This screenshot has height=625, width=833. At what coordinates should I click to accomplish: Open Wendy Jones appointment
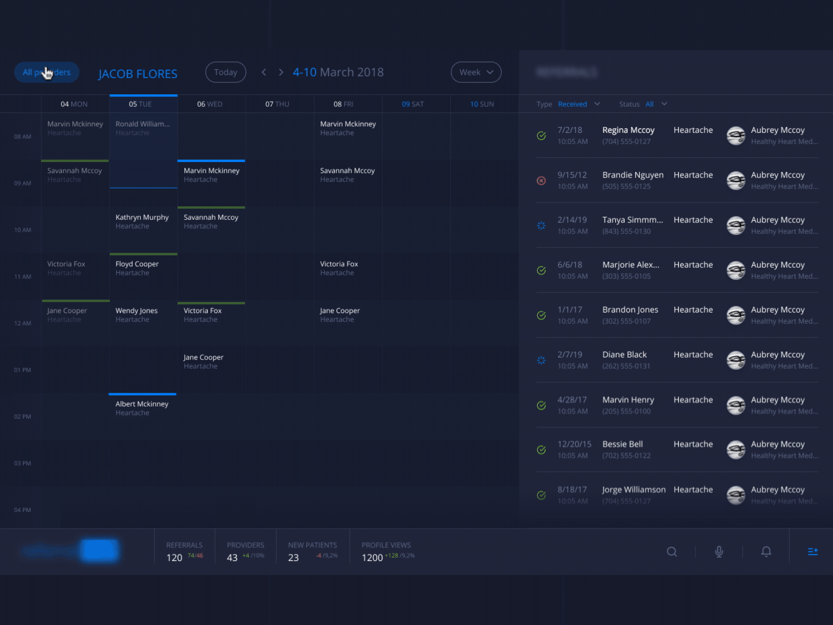pyautogui.click(x=143, y=323)
